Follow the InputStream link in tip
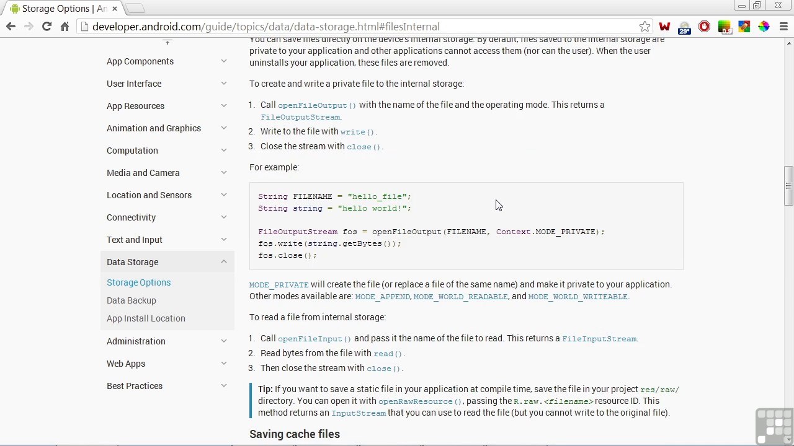This screenshot has width=794, height=446. [359, 413]
